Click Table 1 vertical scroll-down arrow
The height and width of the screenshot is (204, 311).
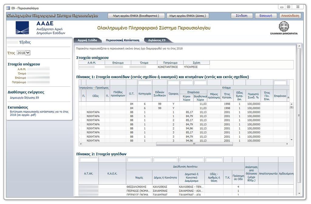click(x=291, y=140)
